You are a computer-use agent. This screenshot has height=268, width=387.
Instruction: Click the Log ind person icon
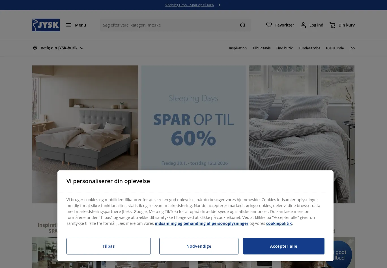click(303, 25)
